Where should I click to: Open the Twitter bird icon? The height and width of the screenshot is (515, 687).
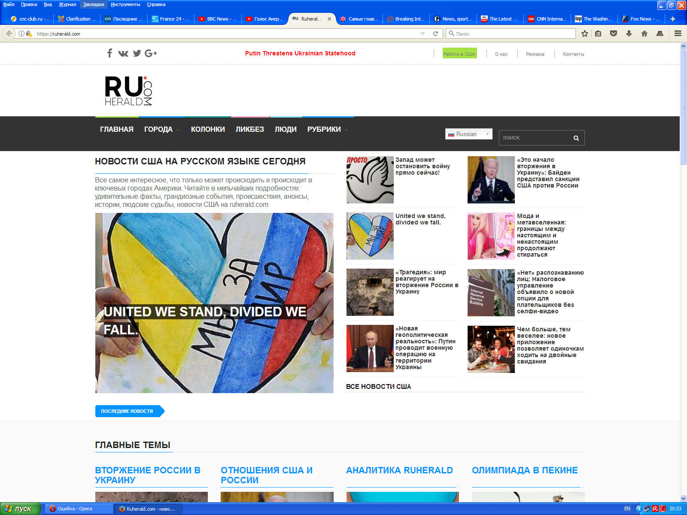137,53
